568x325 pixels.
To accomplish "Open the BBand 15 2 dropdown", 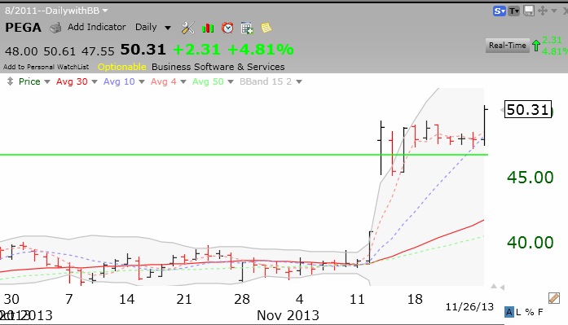I will 271,81.
